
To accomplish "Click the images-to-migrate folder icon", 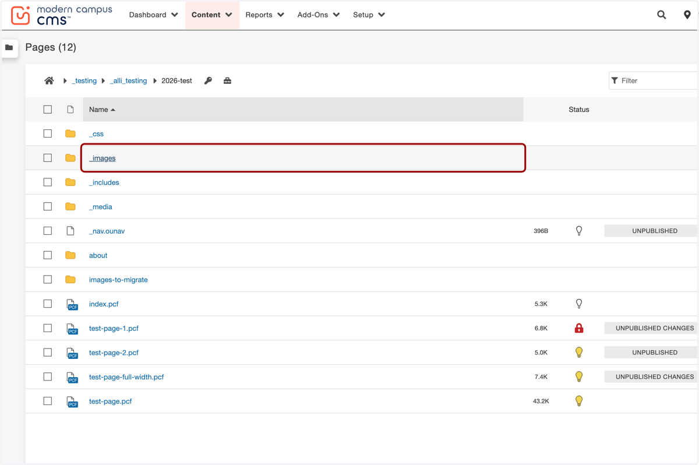I will tap(70, 280).
